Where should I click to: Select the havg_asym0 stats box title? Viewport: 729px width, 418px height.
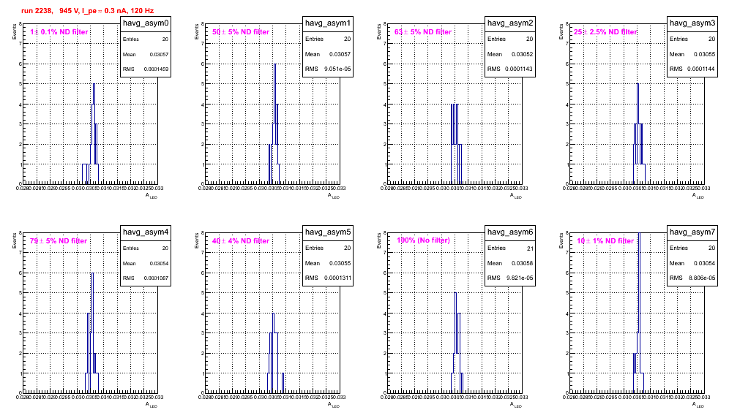(x=146, y=23)
